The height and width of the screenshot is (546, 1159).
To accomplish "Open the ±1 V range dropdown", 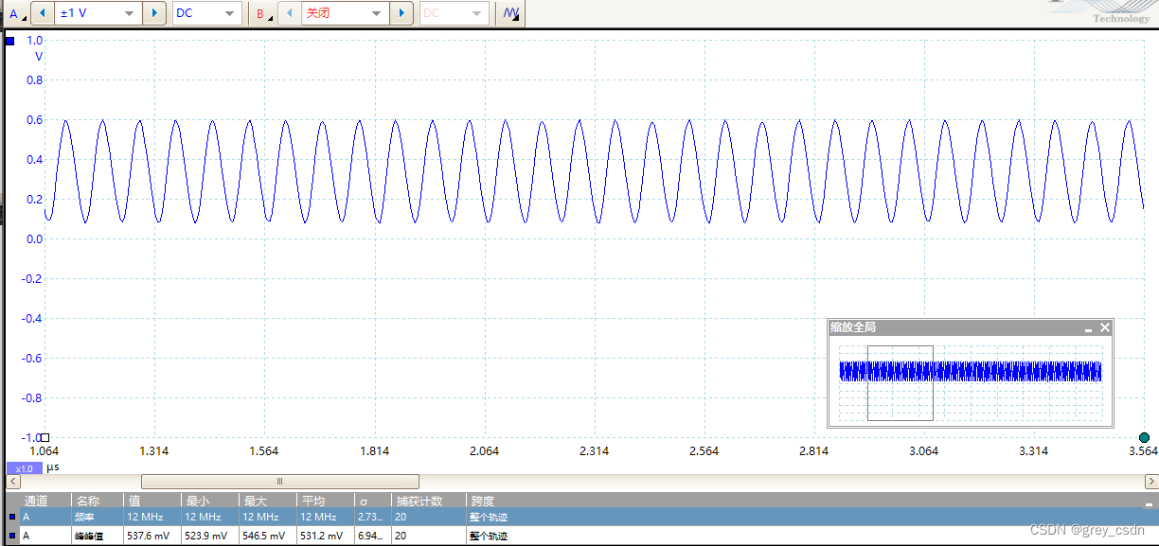I will click(x=98, y=13).
